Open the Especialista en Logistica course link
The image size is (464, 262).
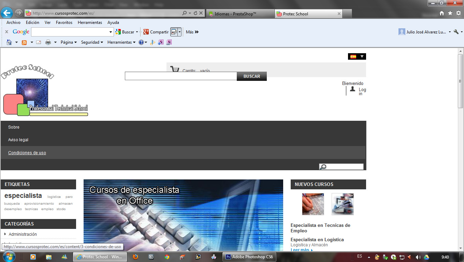[x=317, y=239]
